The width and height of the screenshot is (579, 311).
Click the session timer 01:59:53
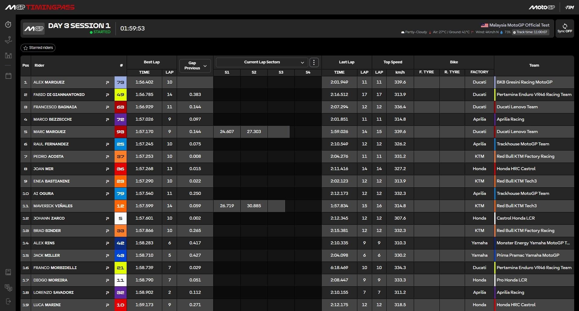[x=132, y=29]
